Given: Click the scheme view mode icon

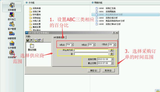Looking at the screenshot, I should 39,40.
